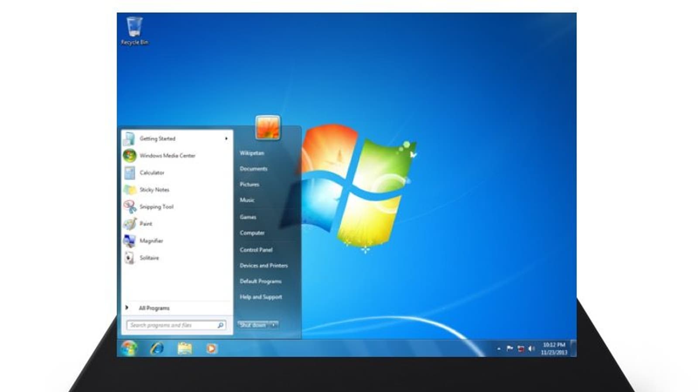Click the Search programs and files box

point(176,325)
